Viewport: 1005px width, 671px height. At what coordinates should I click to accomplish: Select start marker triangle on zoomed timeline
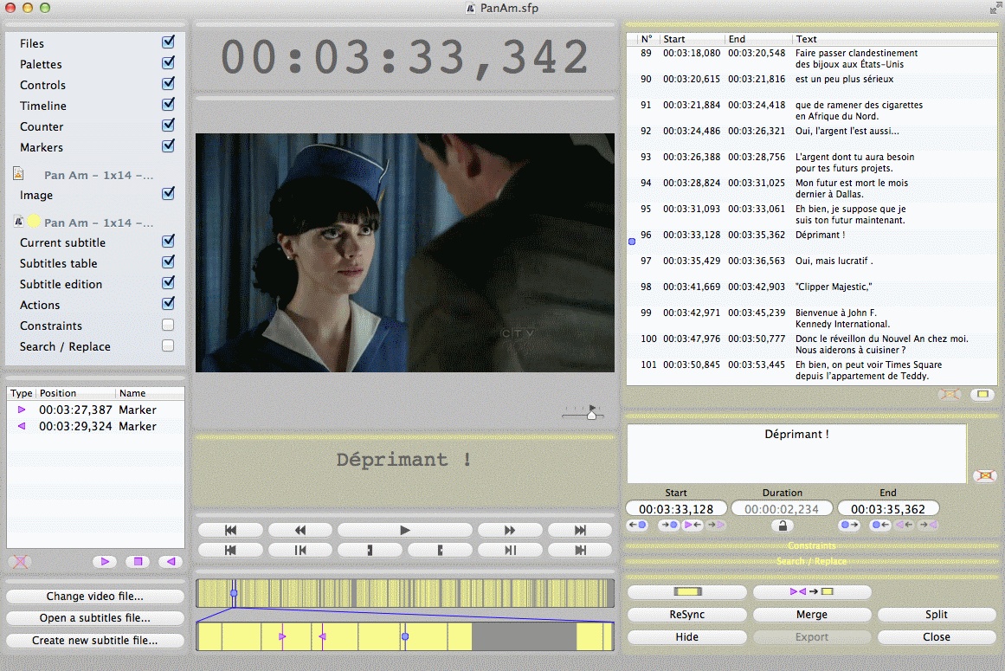(x=283, y=636)
